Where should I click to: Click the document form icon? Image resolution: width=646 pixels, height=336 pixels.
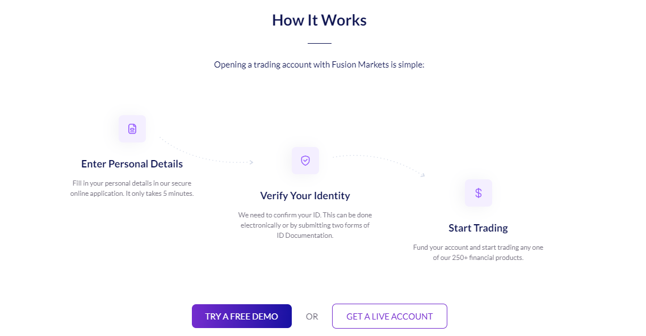pos(132,129)
